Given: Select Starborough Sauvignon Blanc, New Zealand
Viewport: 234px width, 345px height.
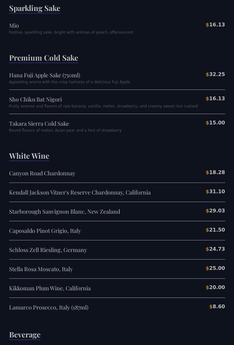Looking at the screenshot, I should coord(117,211).
